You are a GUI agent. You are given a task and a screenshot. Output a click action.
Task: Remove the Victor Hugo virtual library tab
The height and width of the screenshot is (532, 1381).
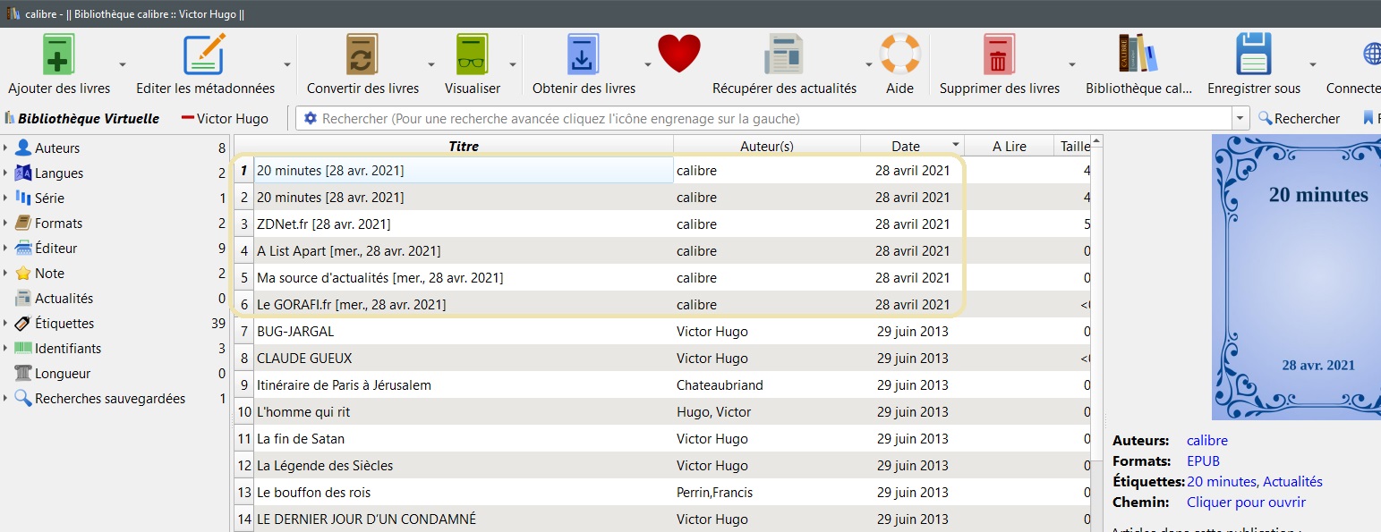[x=225, y=118]
